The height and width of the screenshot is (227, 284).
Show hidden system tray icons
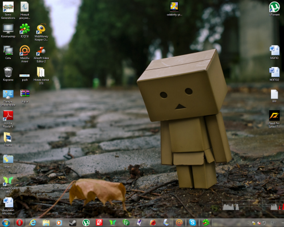[248, 223]
